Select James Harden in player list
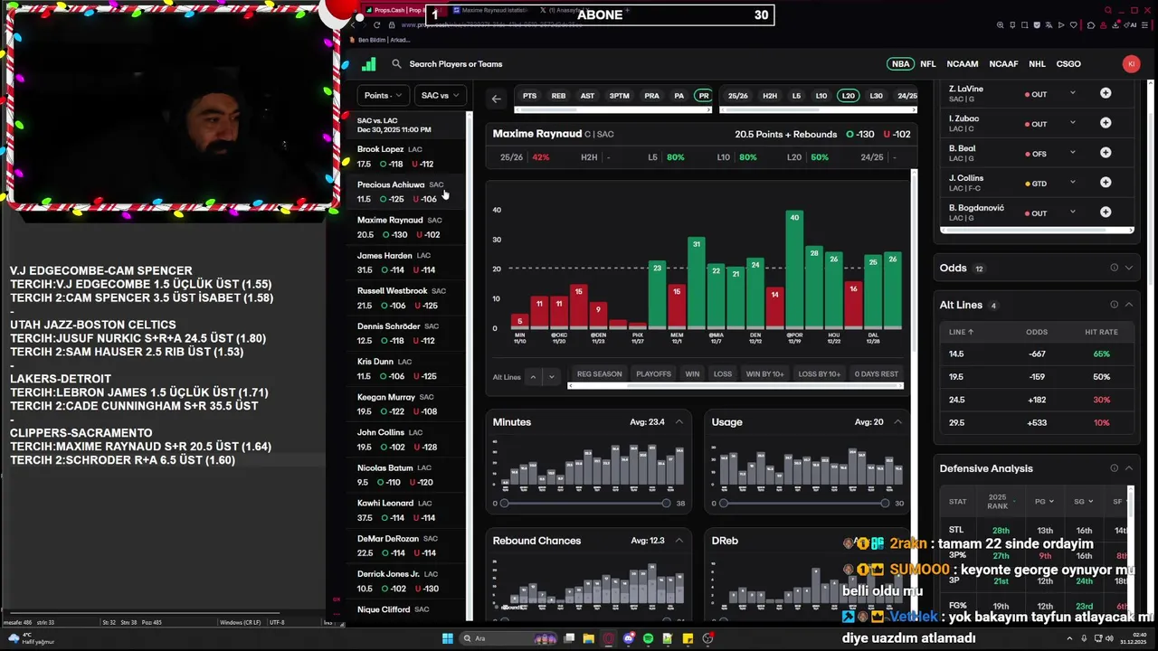This screenshot has width=1158, height=651. coord(405,262)
